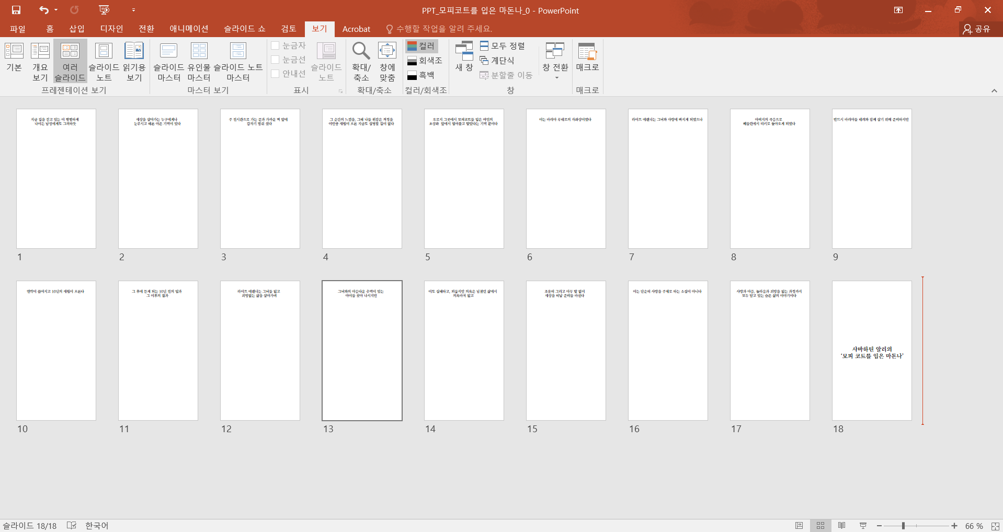Select slide 13 thumbnail

click(362, 351)
